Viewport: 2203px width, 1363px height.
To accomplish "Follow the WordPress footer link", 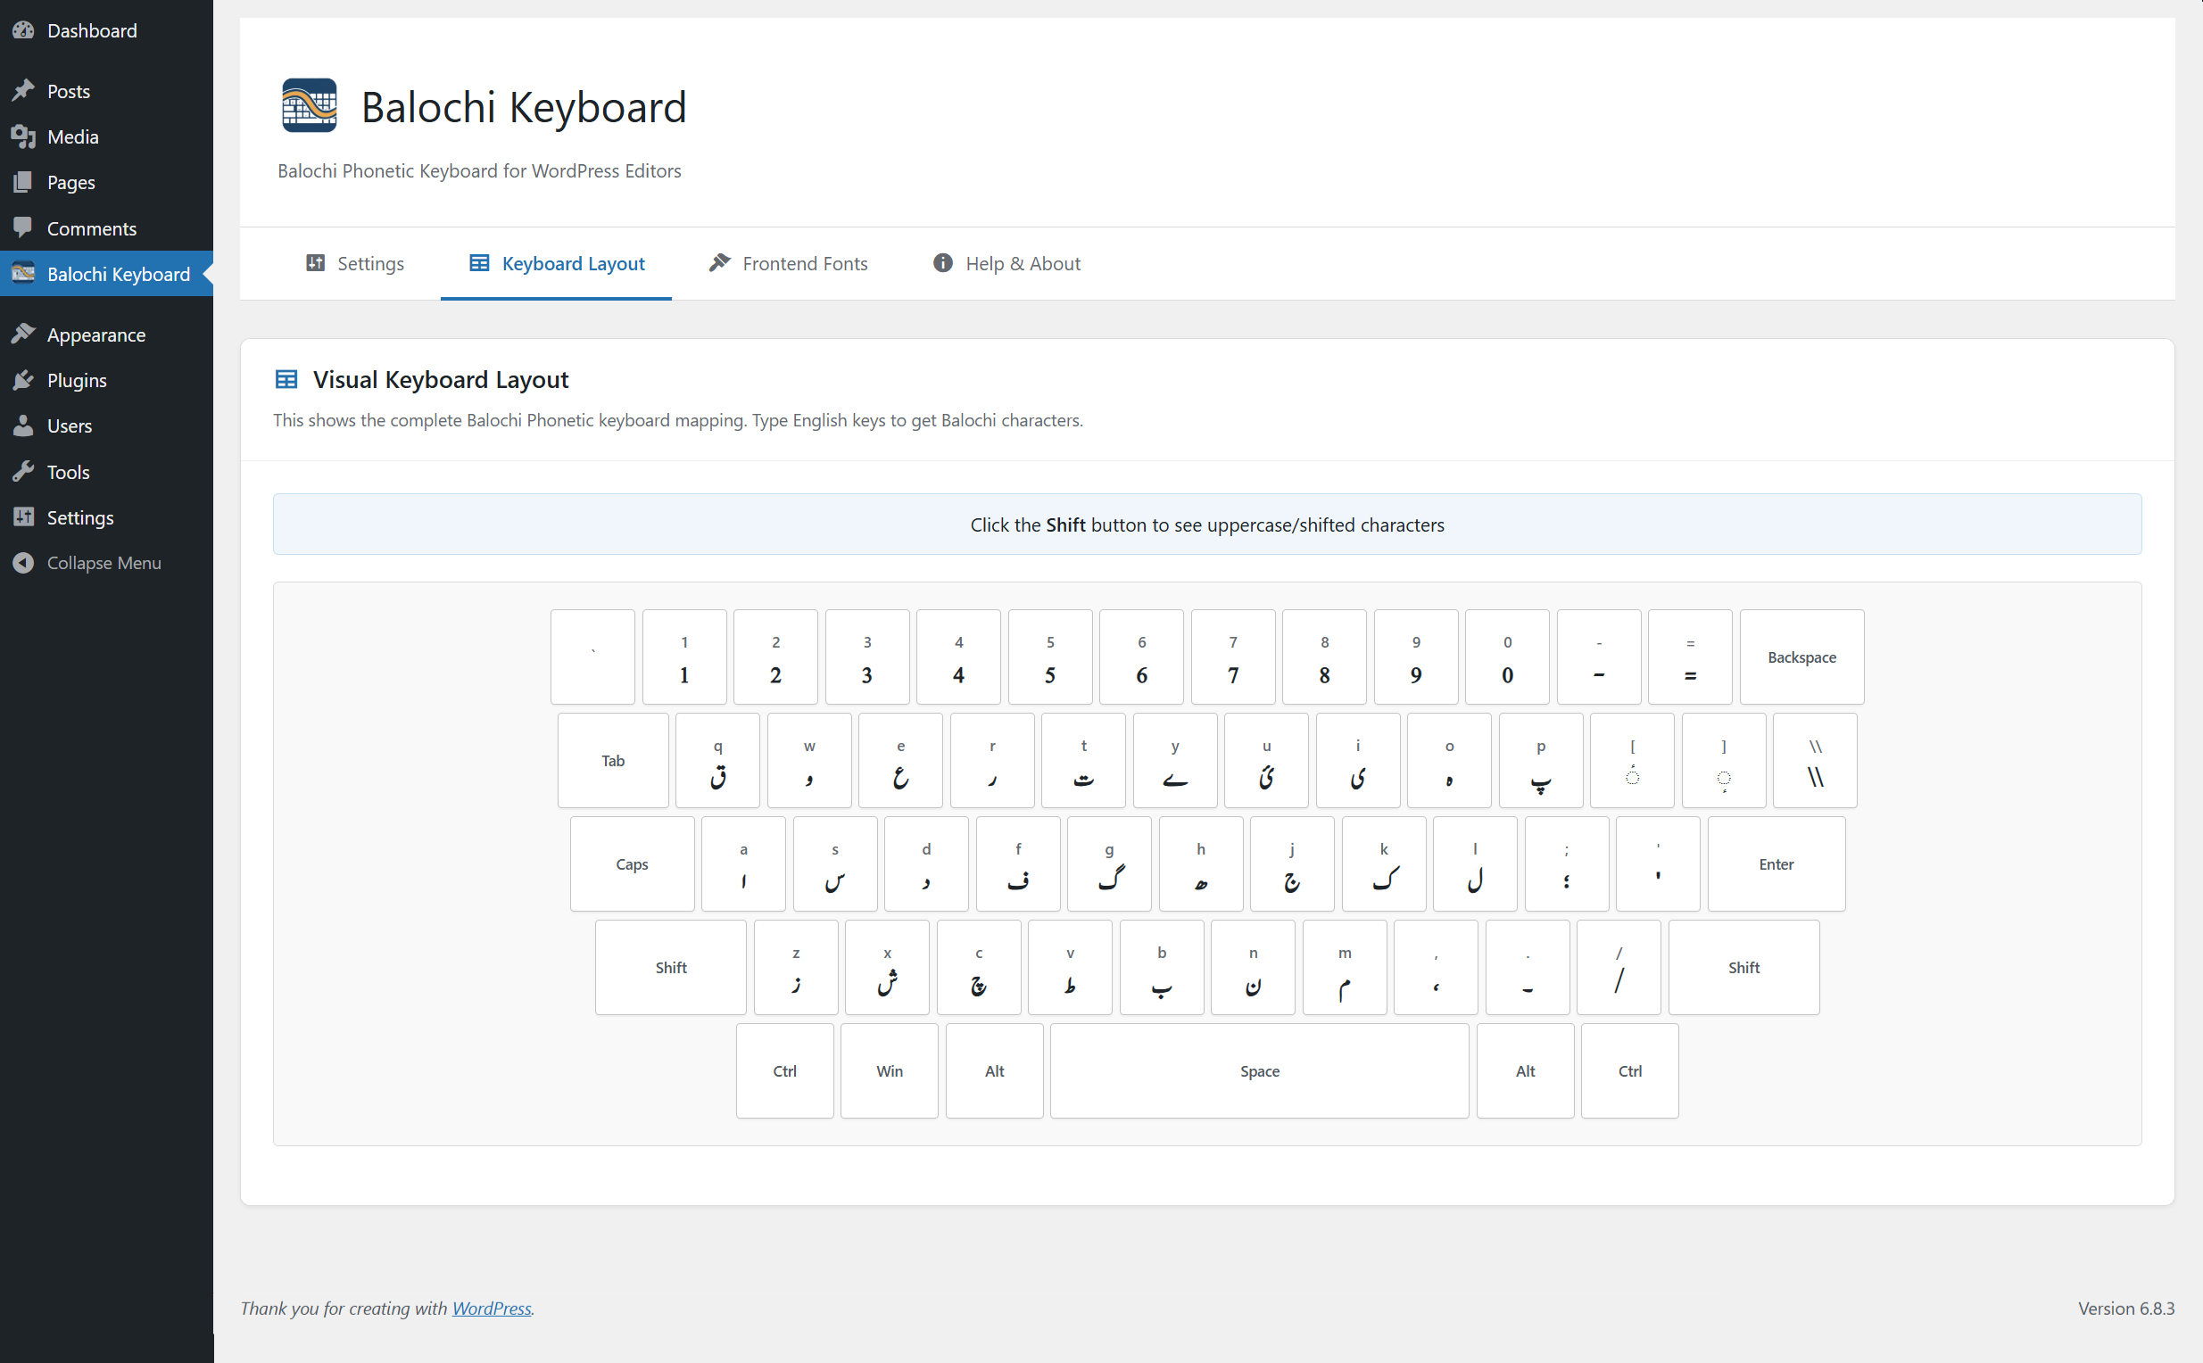I will (x=492, y=1308).
